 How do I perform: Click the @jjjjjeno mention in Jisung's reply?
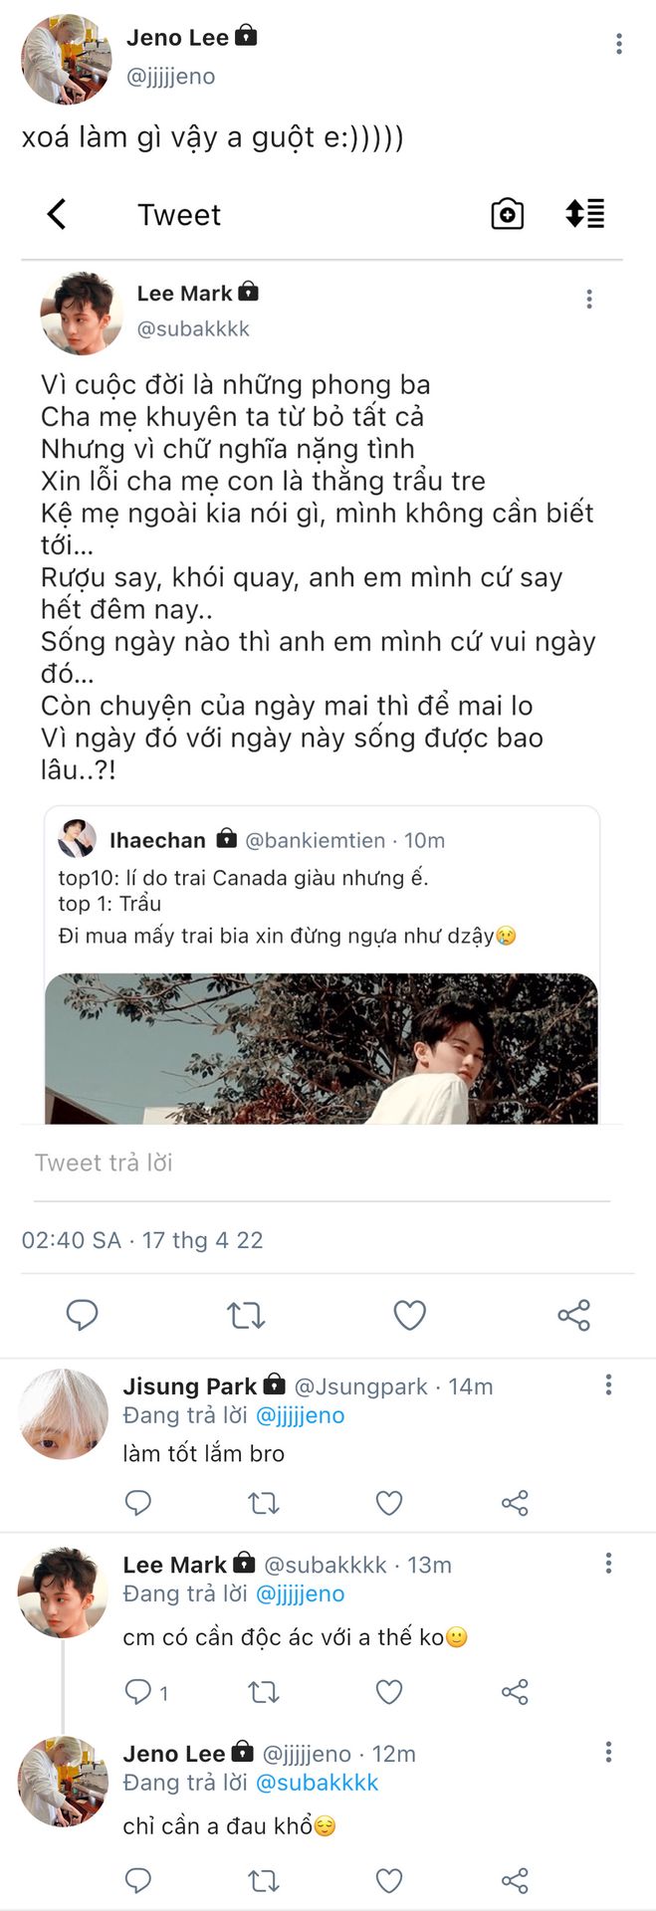(300, 1415)
